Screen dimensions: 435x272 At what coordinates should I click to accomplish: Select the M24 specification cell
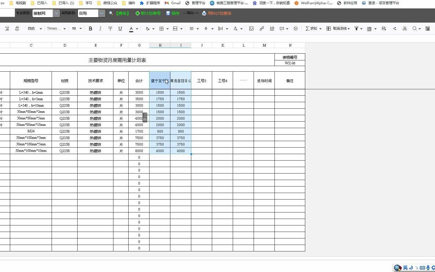pyautogui.click(x=31, y=131)
